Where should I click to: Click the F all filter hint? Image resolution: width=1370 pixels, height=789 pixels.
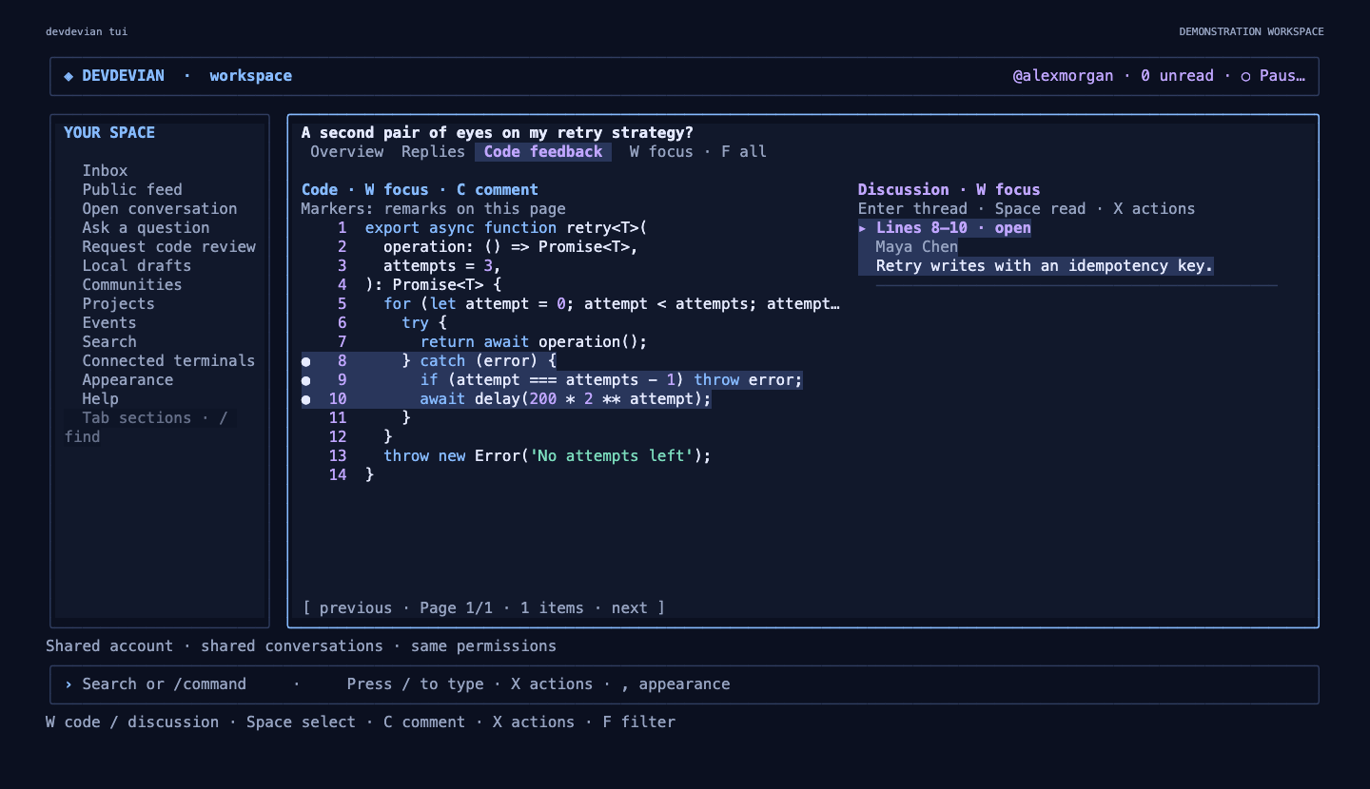click(744, 152)
